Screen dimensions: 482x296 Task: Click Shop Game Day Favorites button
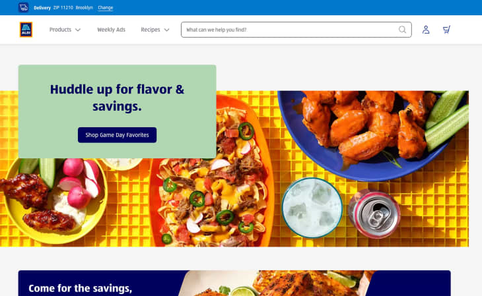(x=117, y=134)
